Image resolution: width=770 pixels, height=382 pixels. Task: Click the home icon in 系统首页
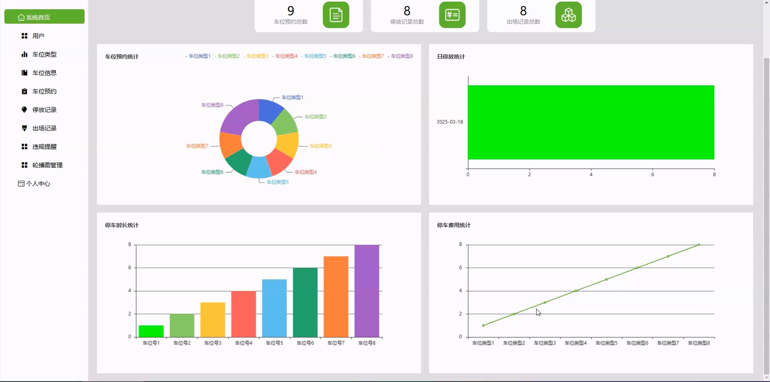coord(21,17)
